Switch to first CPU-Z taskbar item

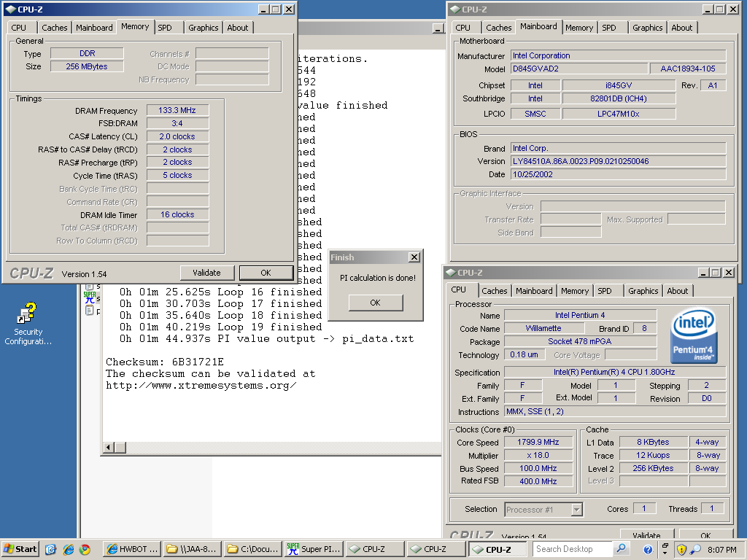coord(374,549)
